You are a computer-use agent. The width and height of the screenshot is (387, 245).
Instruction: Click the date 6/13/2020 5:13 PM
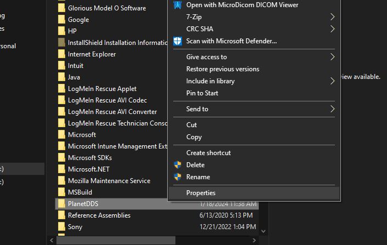(226, 215)
